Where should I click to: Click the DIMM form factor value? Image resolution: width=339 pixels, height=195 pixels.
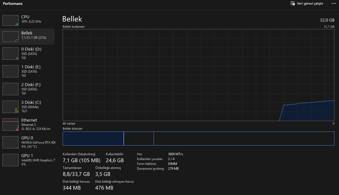[172, 164]
